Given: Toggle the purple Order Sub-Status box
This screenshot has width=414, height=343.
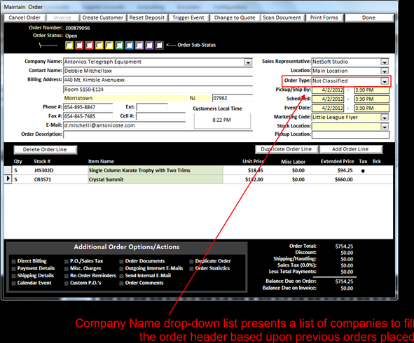Looking at the screenshot, I should [x=149, y=45].
